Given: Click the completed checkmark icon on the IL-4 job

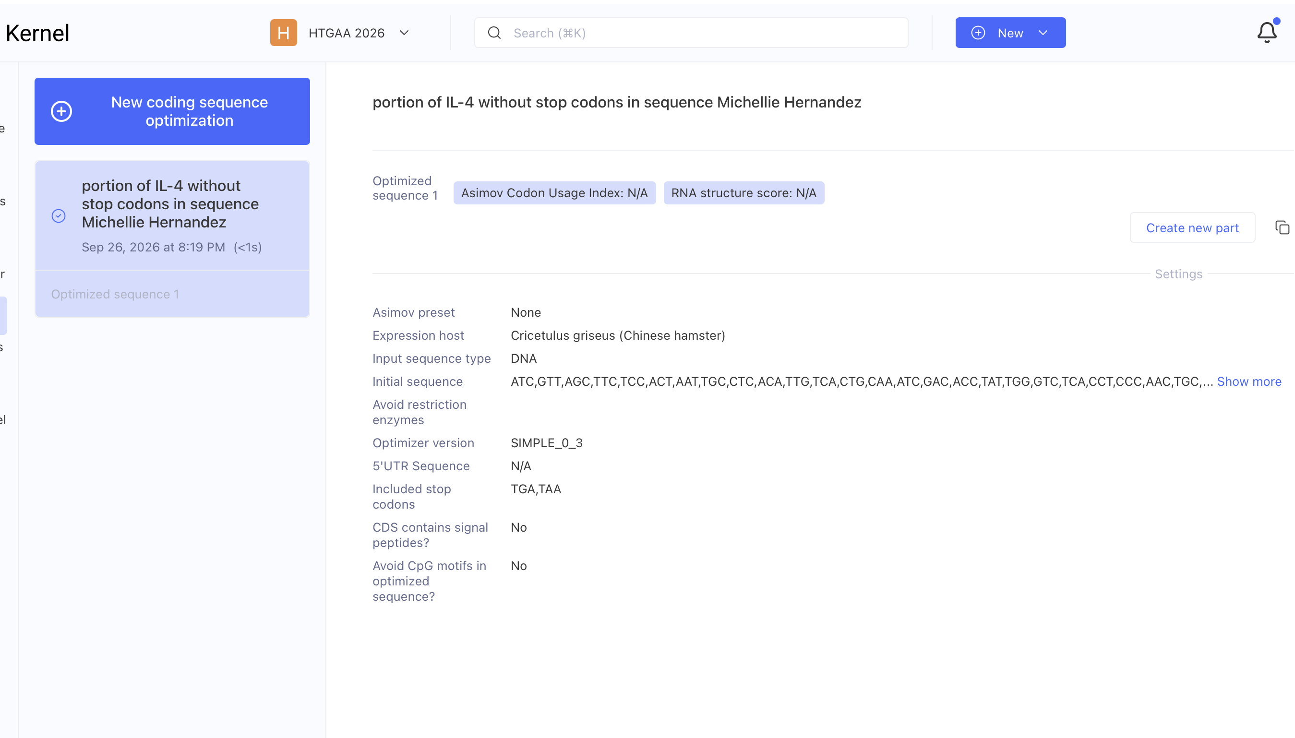Looking at the screenshot, I should click(x=58, y=216).
